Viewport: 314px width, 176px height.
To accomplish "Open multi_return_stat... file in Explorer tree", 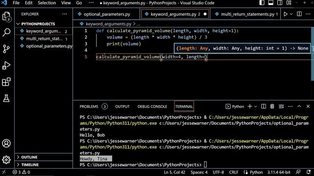I will coord(44,39).
